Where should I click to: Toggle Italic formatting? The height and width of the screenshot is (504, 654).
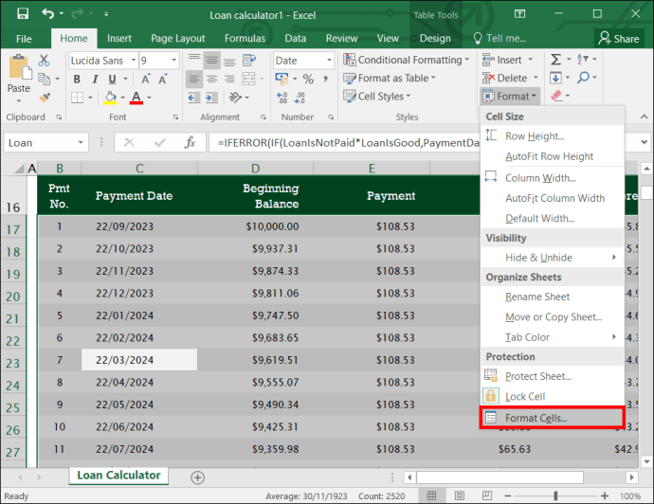[95, 79]
